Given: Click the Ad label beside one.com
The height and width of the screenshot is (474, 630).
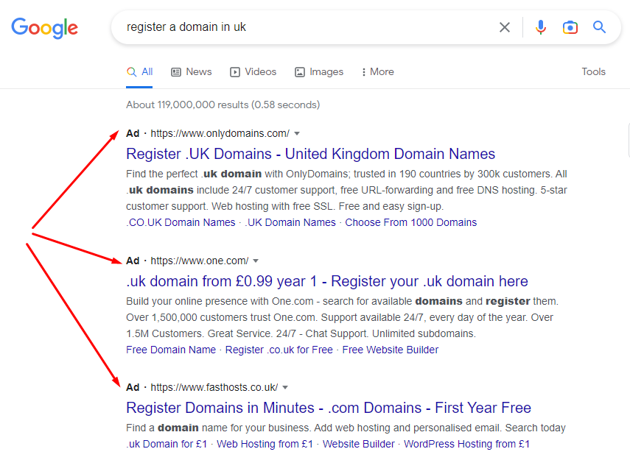Looking at the screenshot, I should point(133,261).
